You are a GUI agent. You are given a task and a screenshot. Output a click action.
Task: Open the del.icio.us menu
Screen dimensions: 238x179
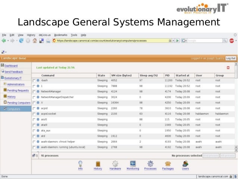point(45,35)
